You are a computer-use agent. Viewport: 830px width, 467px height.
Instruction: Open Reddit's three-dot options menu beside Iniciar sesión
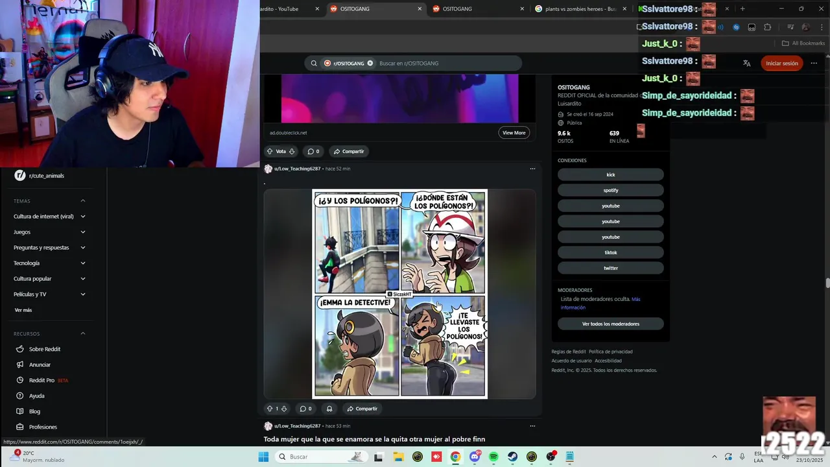(x=814, y=63)
